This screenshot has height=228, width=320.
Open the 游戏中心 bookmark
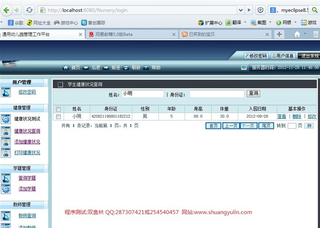66,22
